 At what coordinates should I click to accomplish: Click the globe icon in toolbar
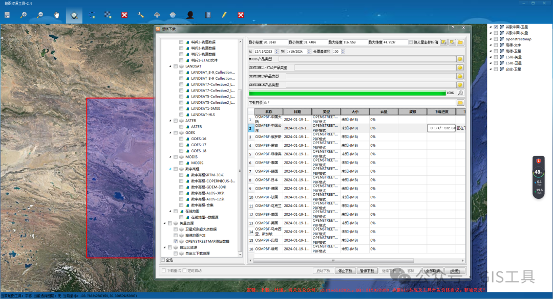(x=173, y=15)
